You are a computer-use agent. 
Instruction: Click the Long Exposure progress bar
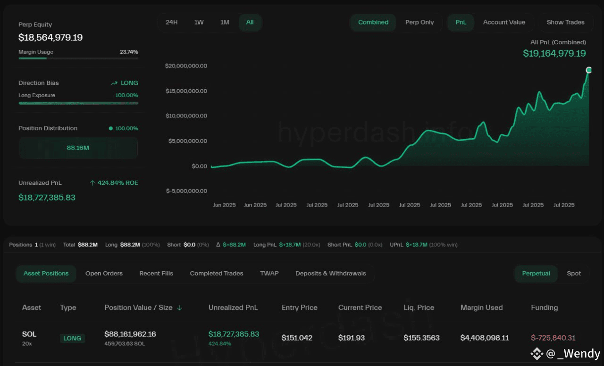[78, 103]
